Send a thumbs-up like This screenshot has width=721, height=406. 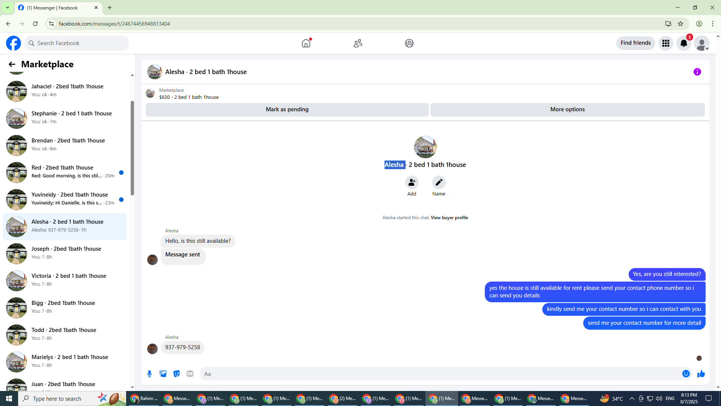point(701,374)
